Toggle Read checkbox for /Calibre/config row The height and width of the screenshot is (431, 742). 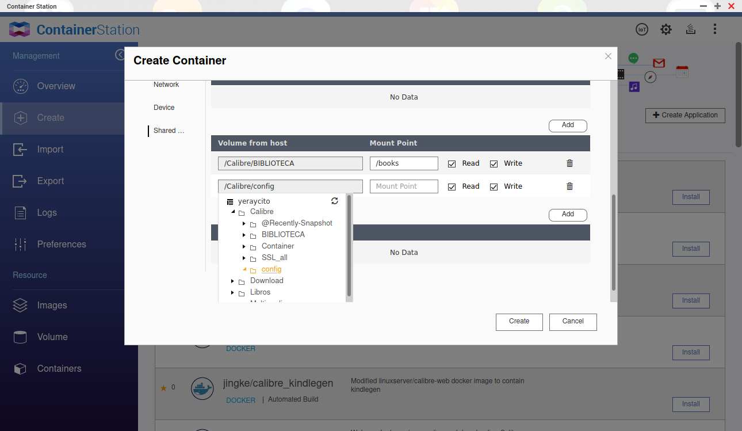[x=452, y=187]
